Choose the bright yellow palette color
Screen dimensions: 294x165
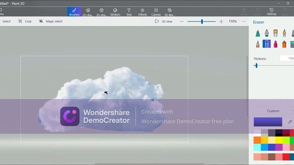click(279, 140)
